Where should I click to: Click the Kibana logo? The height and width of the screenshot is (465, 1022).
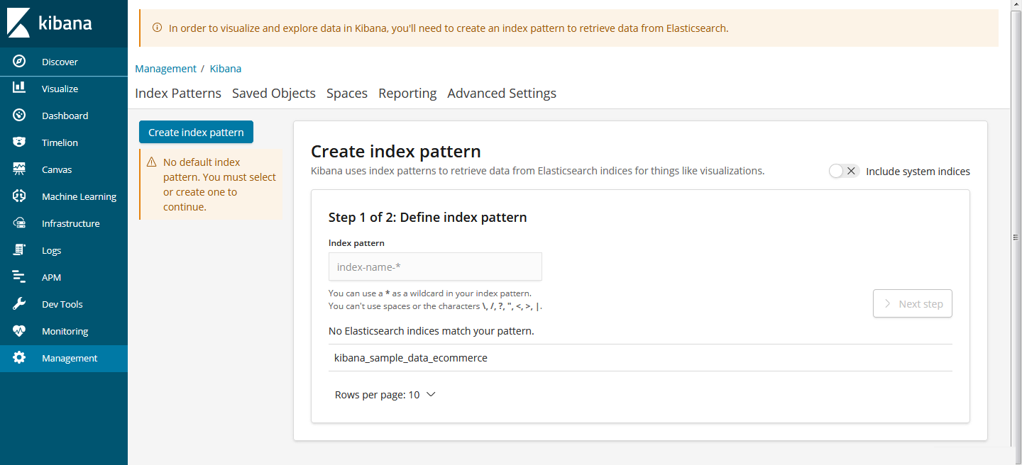pyautogui.click(x=50, y=23)
